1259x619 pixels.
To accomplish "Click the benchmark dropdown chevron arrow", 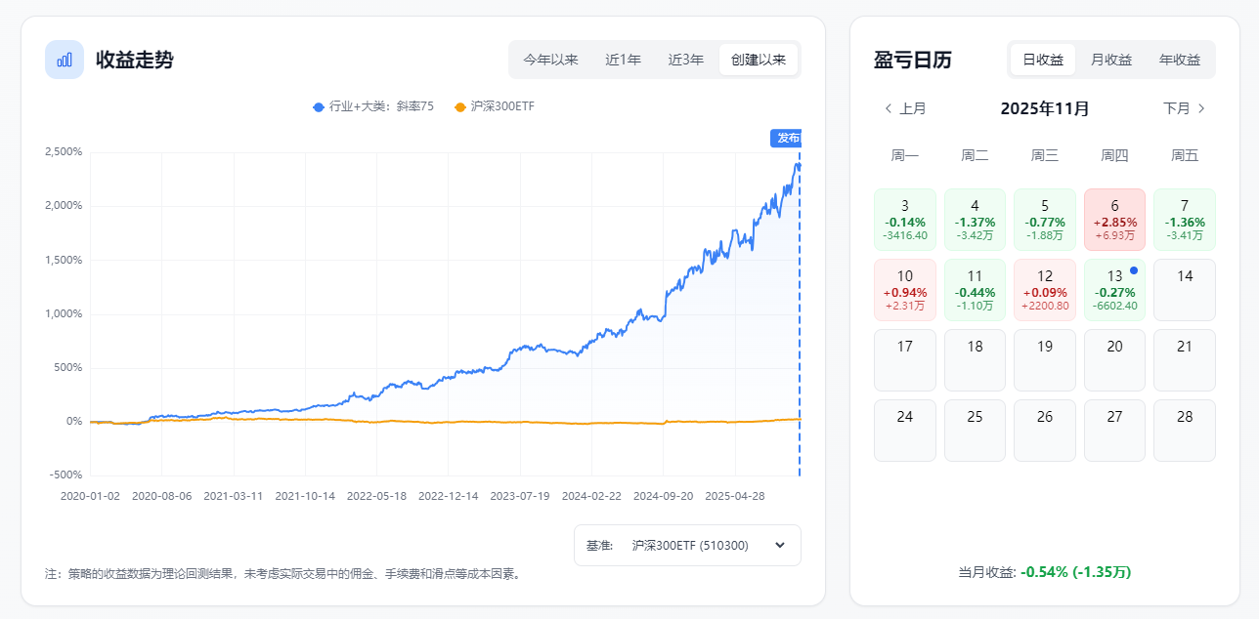I will tap(779, 545).
